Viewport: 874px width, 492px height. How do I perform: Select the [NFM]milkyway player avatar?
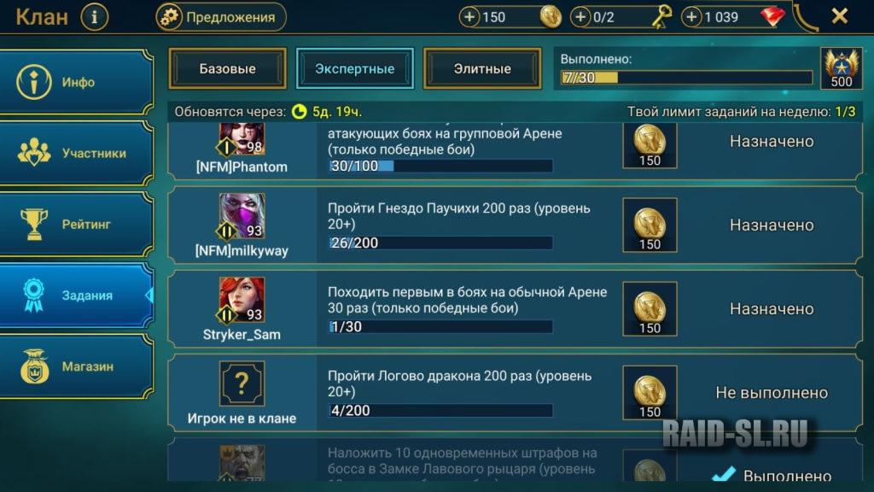click(x=242, y=216)
